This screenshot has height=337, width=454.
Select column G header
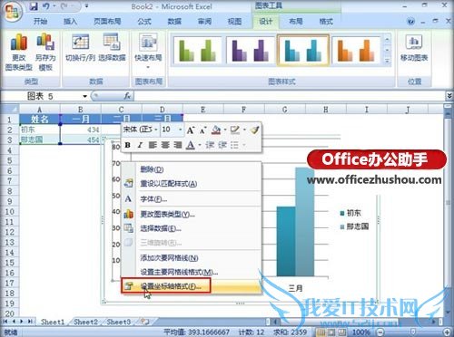pyautogui.click(x=284, y=109)
